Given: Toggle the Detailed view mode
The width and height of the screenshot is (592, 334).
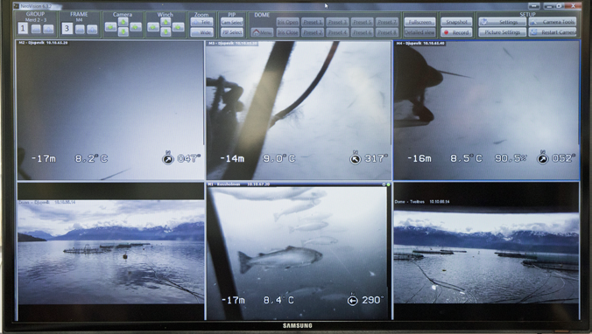Looking at the screenshot, I should [419, 33].
